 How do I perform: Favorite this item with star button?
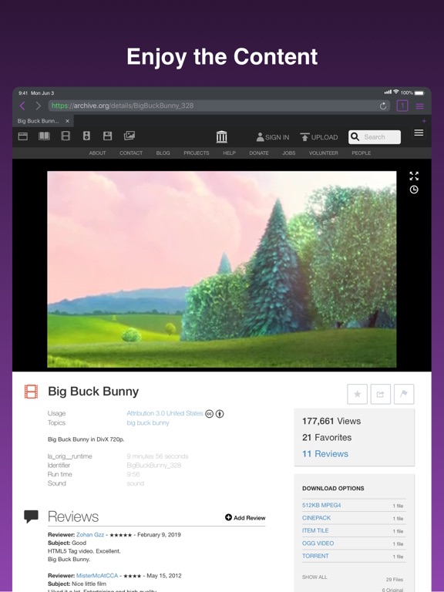[357, 394]
